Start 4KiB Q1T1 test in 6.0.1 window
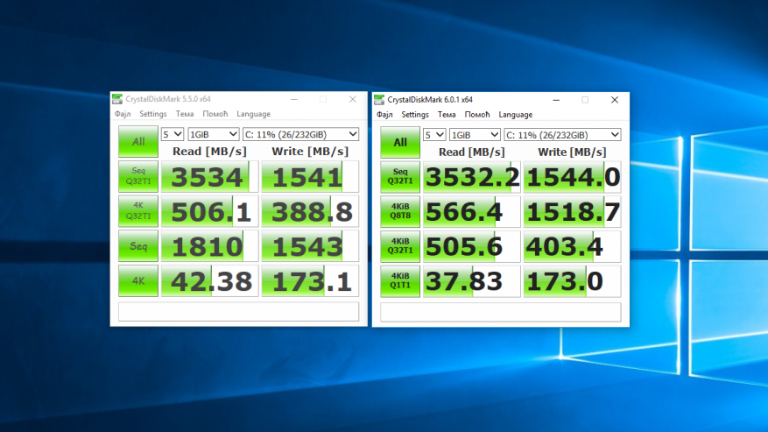 pyautogui.click(x=400, y=281)
